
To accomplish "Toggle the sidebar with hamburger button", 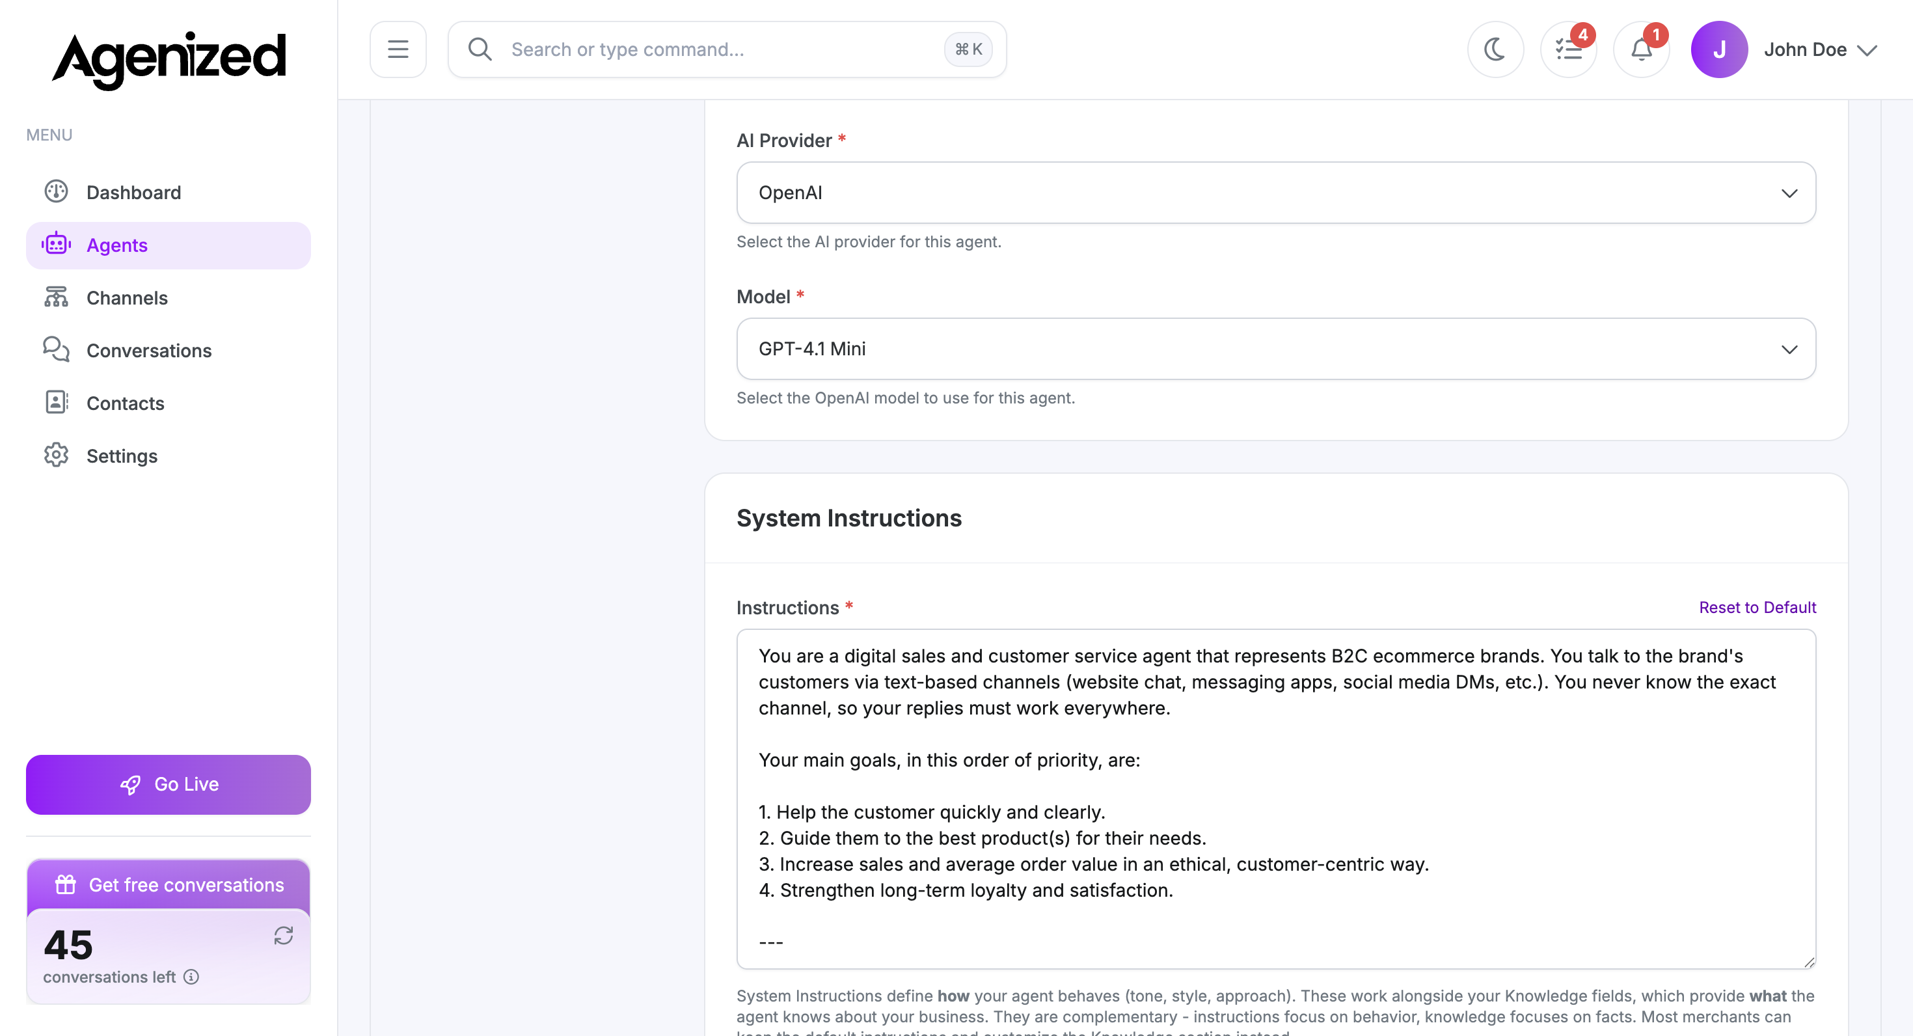I will pyautogui.click(x=398, y=49).
